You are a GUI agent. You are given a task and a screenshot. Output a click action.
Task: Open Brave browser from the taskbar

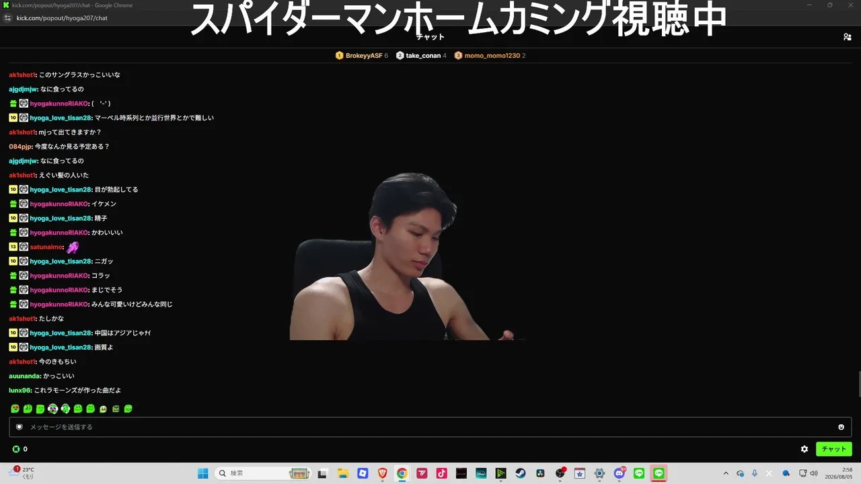click(382, 473)
